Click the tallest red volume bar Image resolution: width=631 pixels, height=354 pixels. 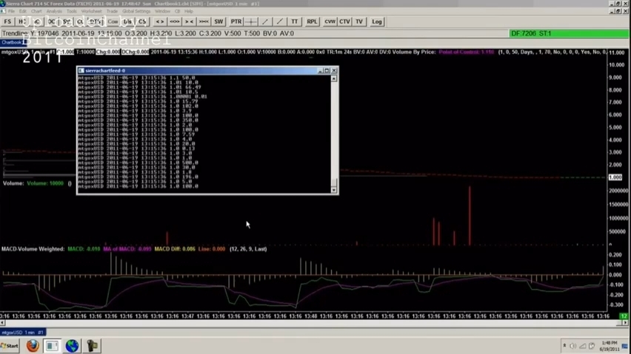coord(470,216)
